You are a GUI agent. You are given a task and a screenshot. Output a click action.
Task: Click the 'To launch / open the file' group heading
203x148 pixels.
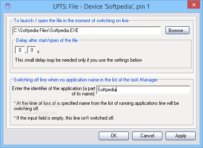point(71,21)
